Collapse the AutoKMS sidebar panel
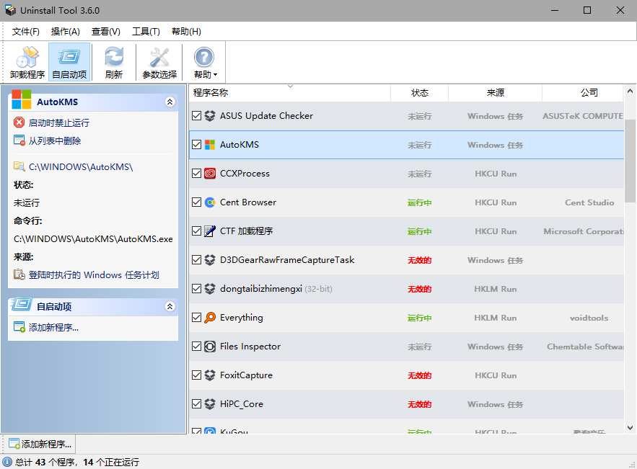The height and width of the screenshot is (469, 637). 170,102
